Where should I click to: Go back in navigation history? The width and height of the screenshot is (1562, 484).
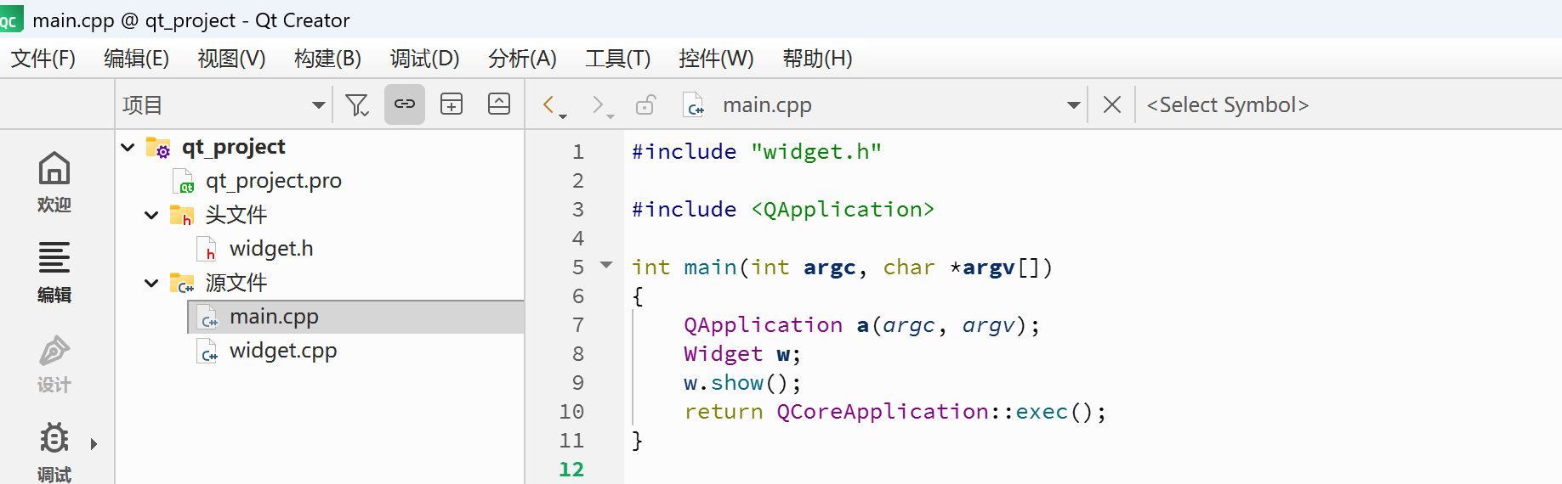pyautogui.click(x=549, y=104)
